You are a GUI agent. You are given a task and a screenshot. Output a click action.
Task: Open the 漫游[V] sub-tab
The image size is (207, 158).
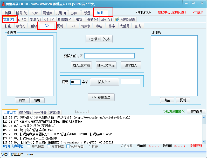point(93,20)
